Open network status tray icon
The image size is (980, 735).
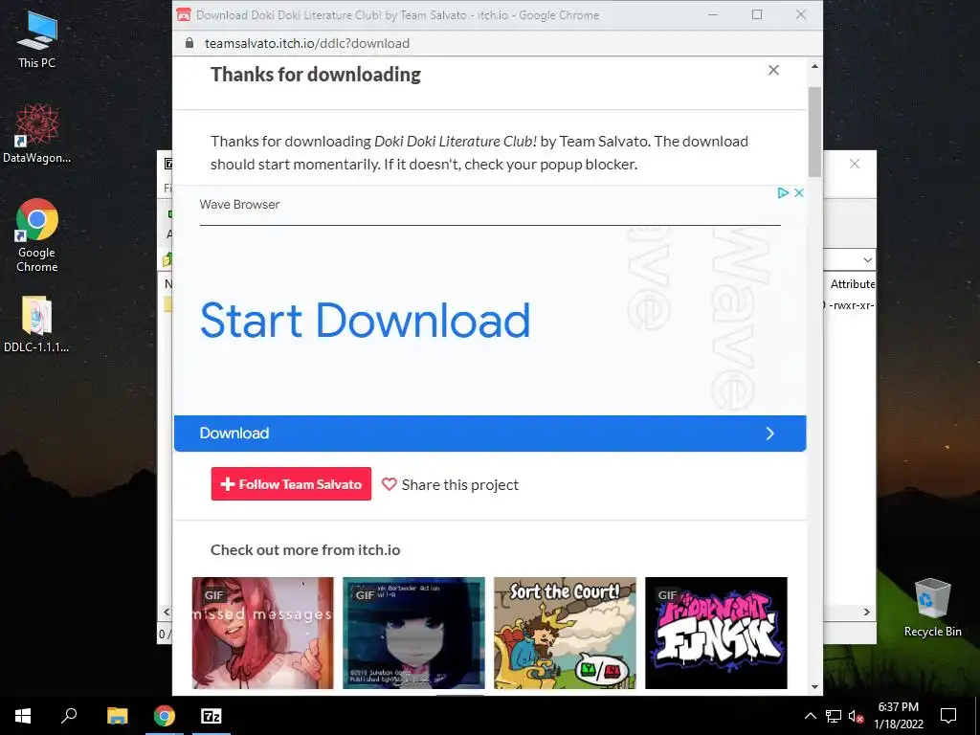834,716
